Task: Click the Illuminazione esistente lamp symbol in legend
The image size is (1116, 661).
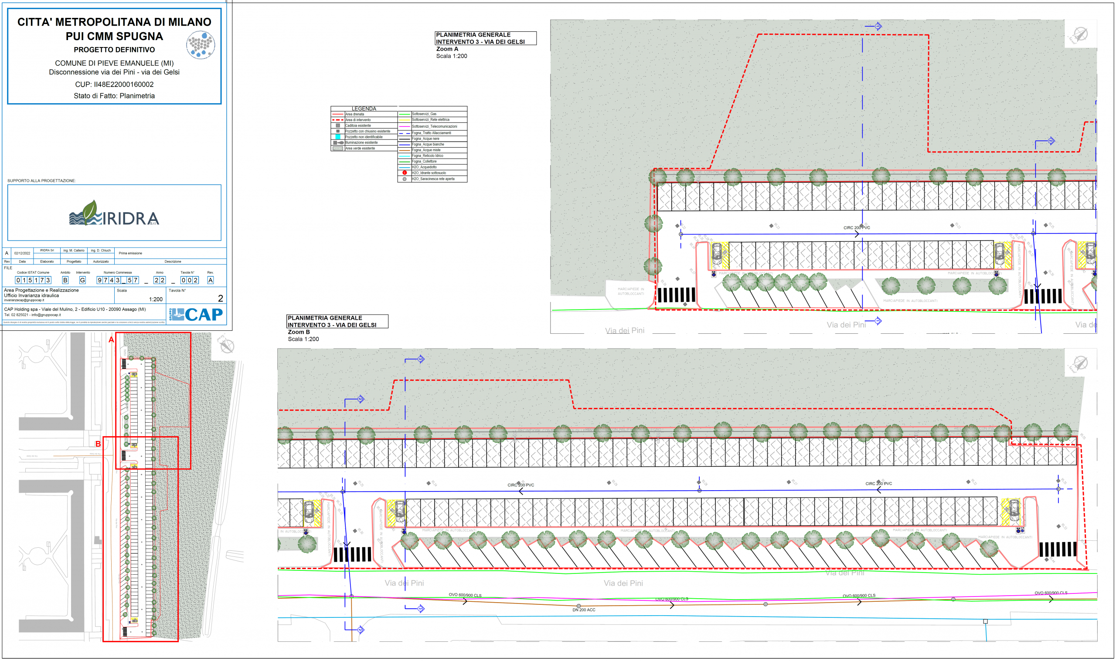Action: click(x=338, y=143)
